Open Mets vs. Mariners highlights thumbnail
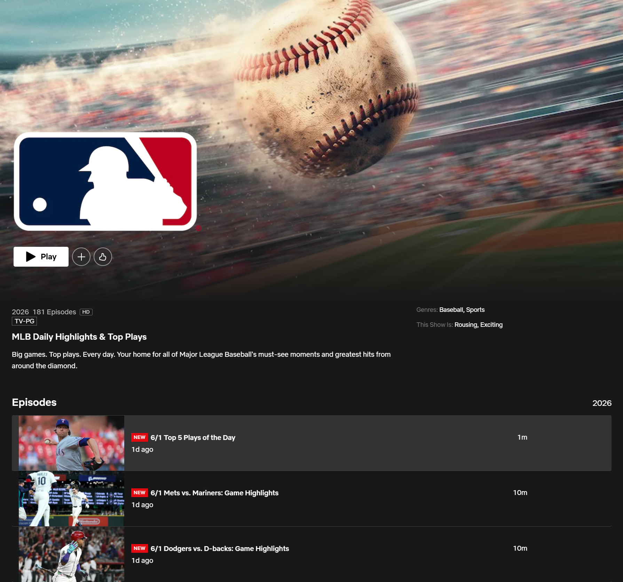Image resolution: width=623 pixels, height=582 pixels. point(71,498)
